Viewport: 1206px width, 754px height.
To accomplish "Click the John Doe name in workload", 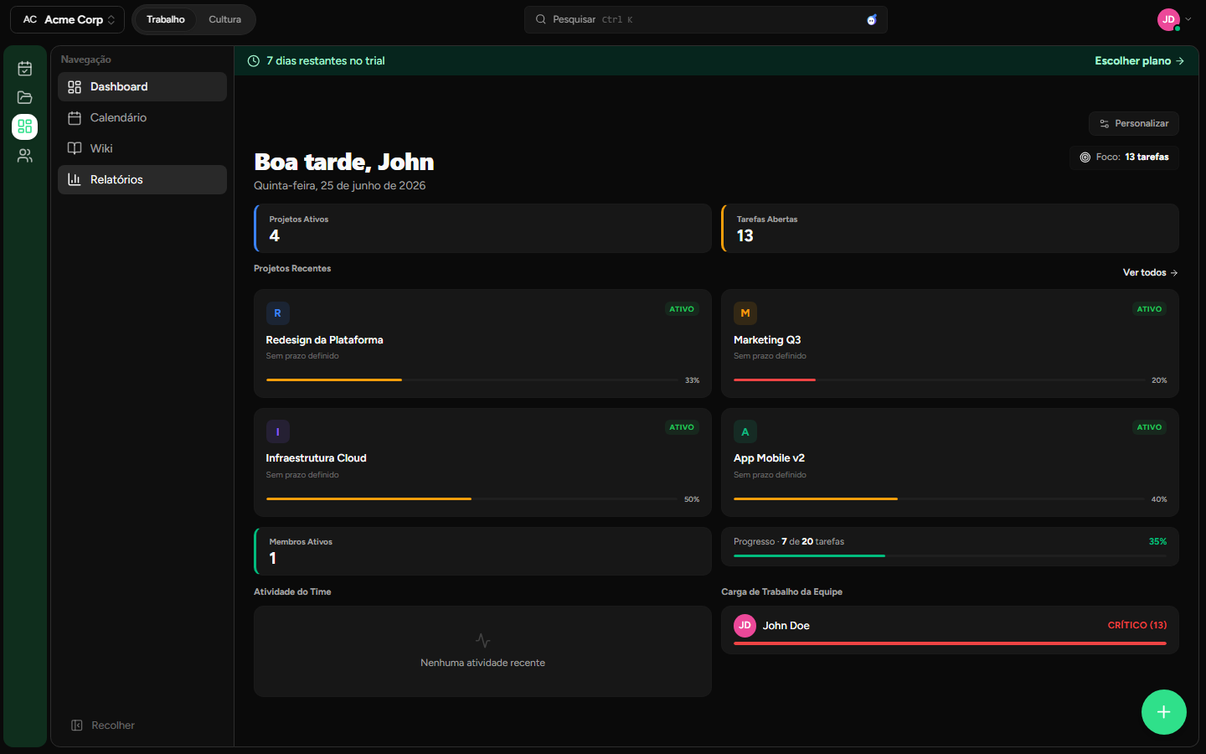I will click(x=786, y=626).
